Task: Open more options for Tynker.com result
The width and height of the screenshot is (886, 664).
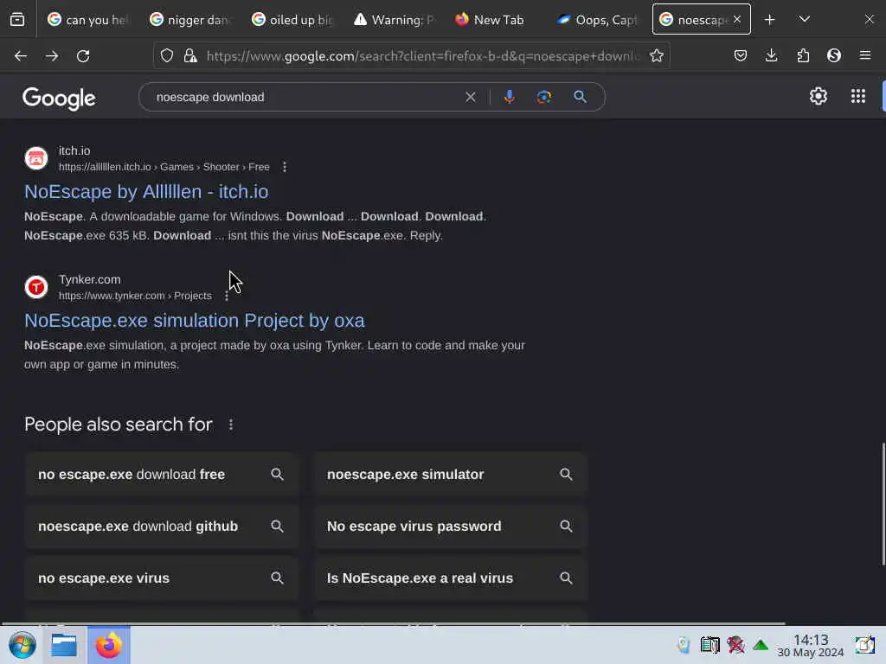Action: coord(227,296)
